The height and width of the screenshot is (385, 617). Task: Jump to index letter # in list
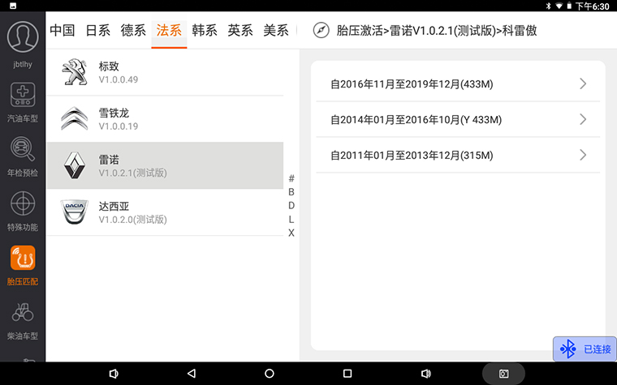[x=291, y=178]
